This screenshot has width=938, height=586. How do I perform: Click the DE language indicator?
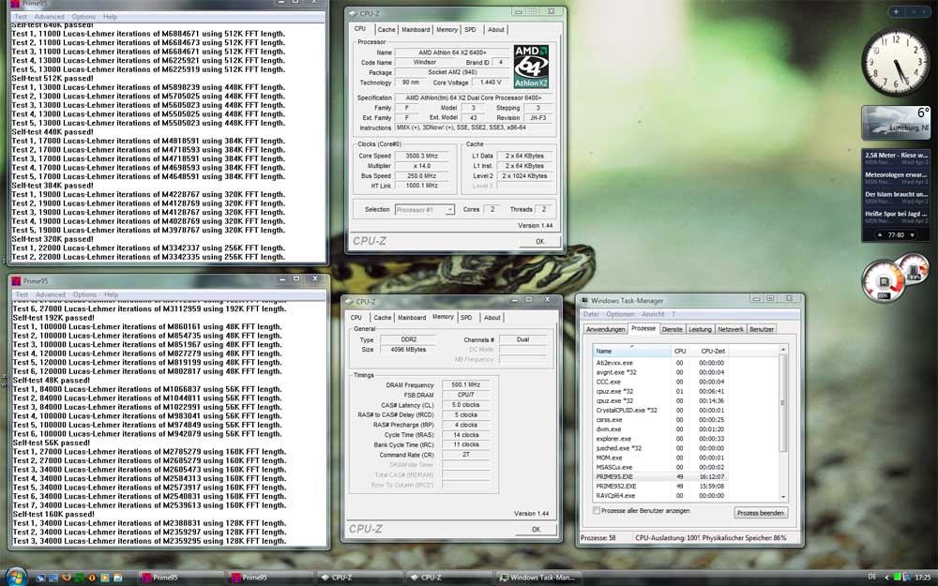871,577
